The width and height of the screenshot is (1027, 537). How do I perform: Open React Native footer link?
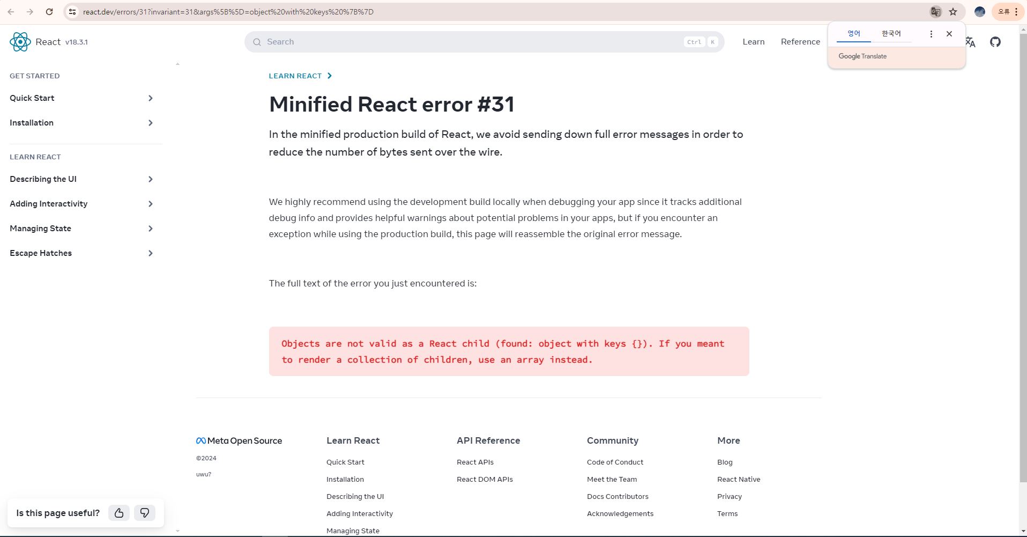[x=739, y=479]
